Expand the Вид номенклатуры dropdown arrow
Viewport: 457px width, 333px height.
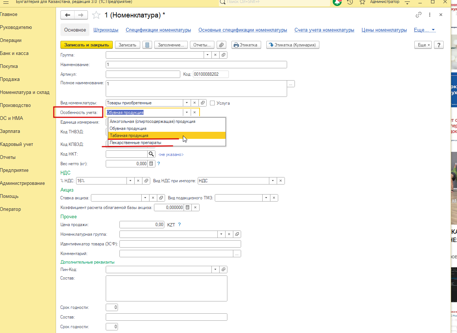click(x=187, y=103)
